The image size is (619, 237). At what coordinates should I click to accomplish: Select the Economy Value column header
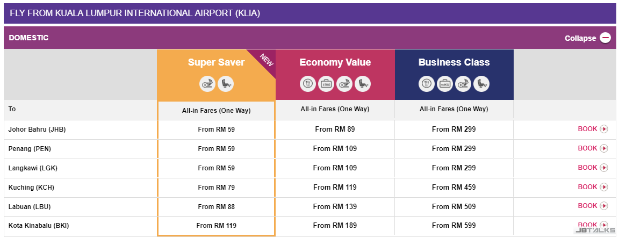(x=335, y=62)
